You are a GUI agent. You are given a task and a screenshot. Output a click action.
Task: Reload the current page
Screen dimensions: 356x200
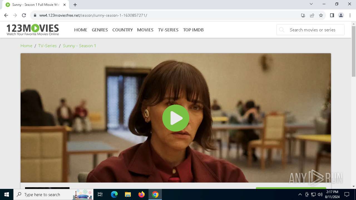pyautogui.click(x=24, y=15)
